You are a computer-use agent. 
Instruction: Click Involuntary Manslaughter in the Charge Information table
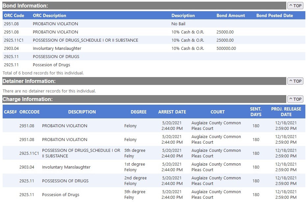tap(66, 167)
